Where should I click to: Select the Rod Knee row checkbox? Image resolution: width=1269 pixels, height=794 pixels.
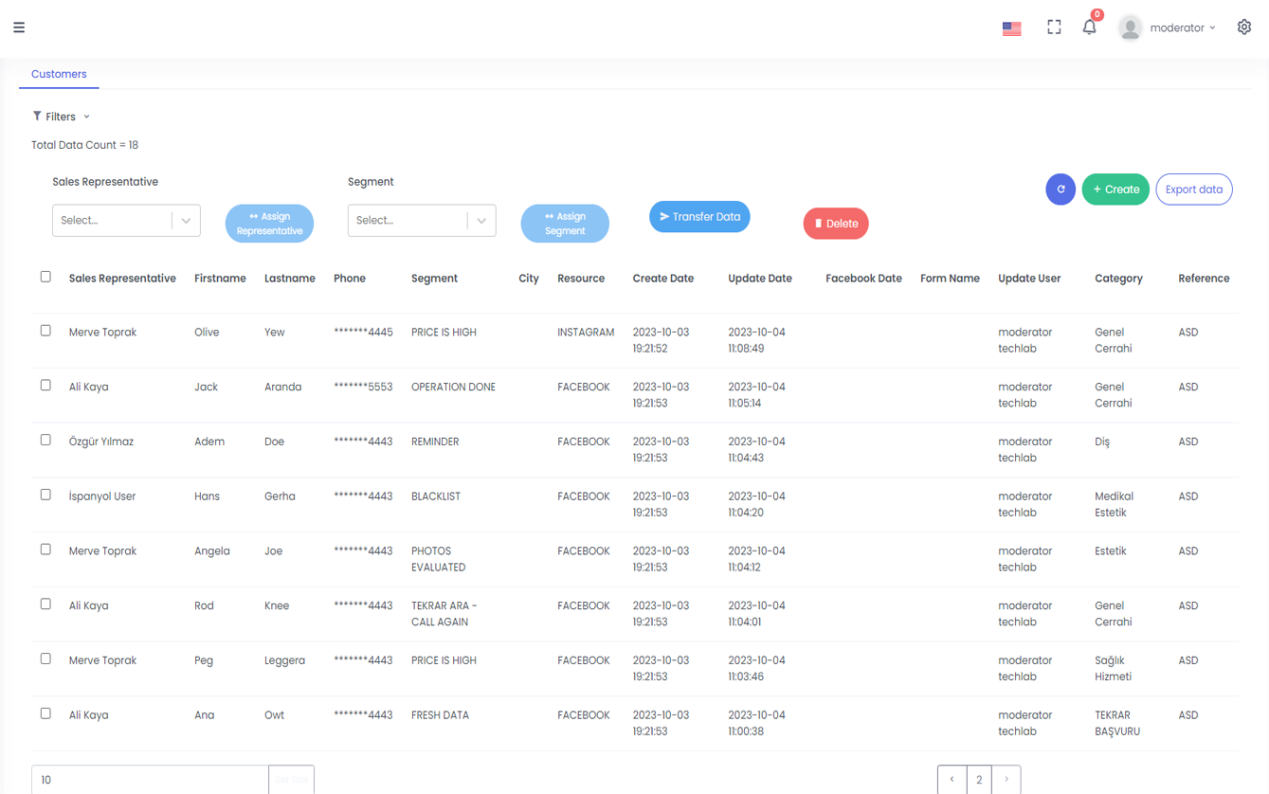coord(45,605)
